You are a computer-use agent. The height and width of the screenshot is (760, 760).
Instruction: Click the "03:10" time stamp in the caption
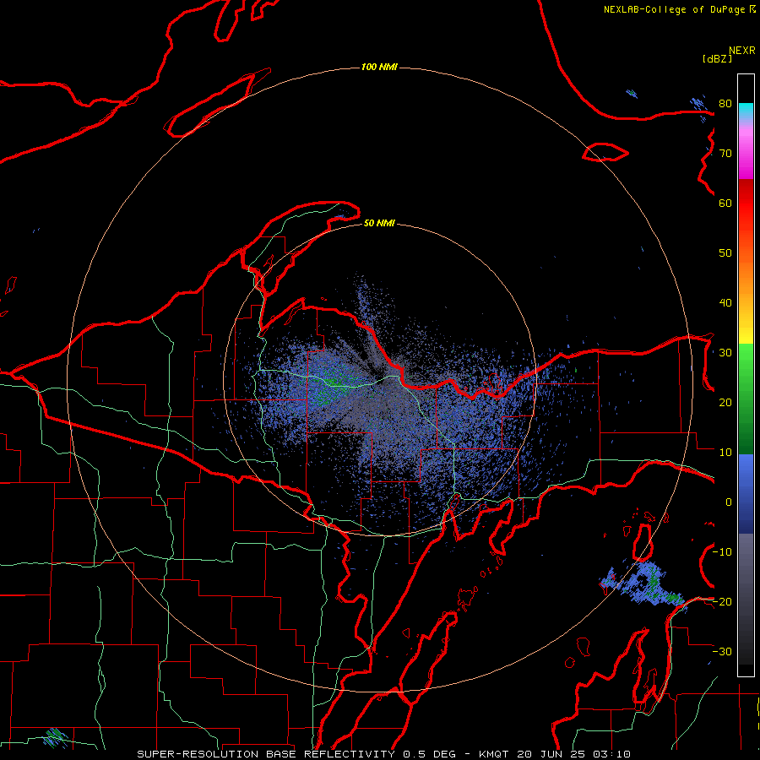[x=611, y=754]
